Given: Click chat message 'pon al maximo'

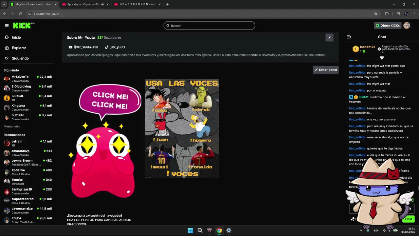Looking at the screenshot, I should point(377,90).
